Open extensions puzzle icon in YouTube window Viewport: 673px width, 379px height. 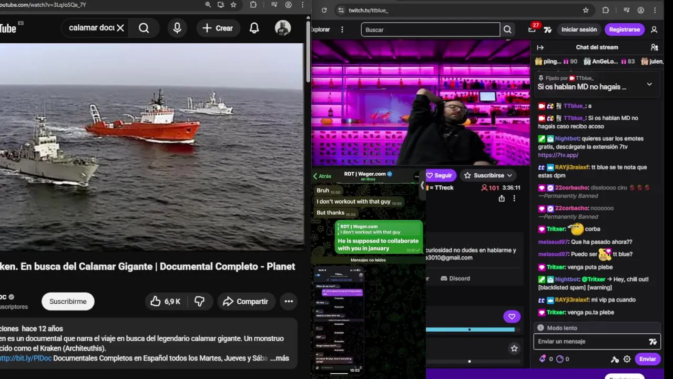pos(253,5)
